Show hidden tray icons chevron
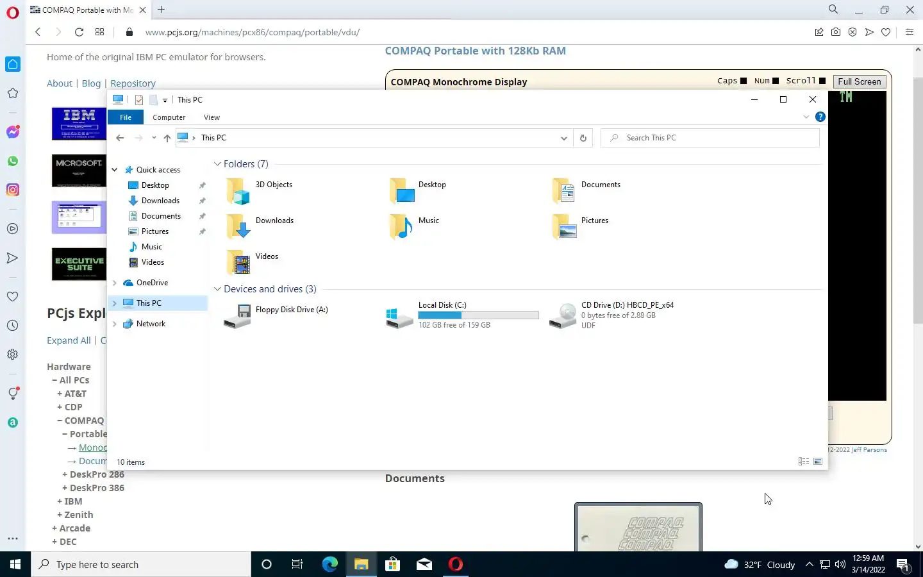The image size is (923, 577). pyautogui.click(x=809, y=564)
